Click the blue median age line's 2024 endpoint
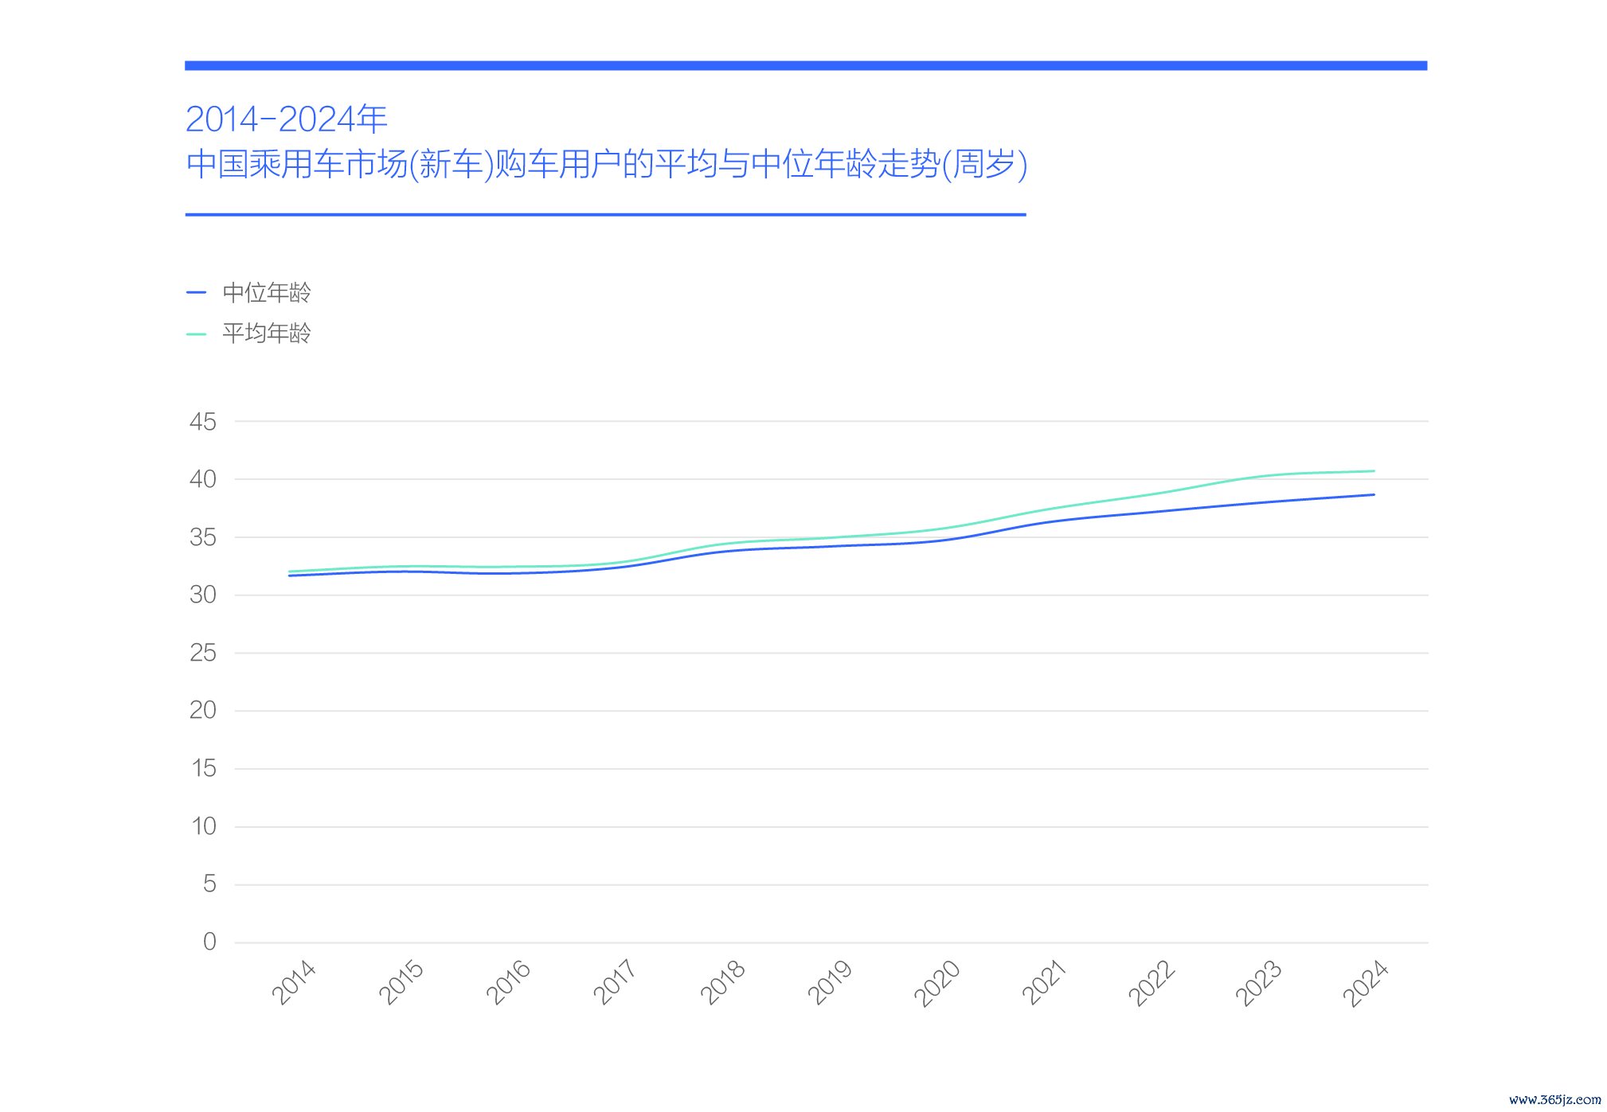The height and width of the screenshot is (1112, 1607). tap(1374, 495)
